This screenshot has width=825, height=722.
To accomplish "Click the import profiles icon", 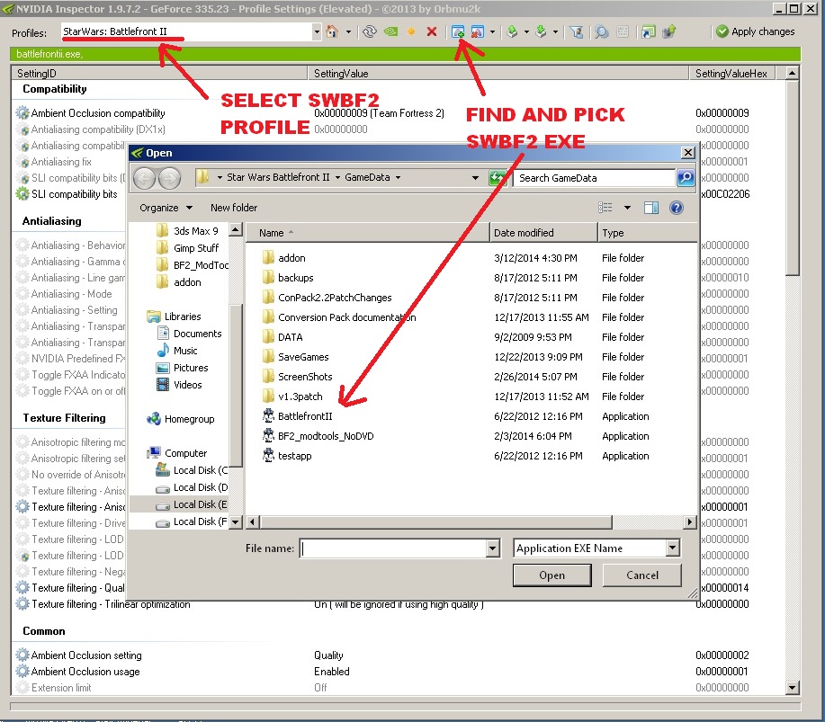I will click(x=541, y=31).
